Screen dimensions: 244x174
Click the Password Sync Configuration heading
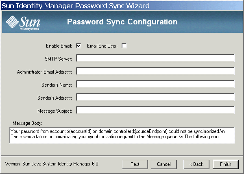tap(122, 22)
